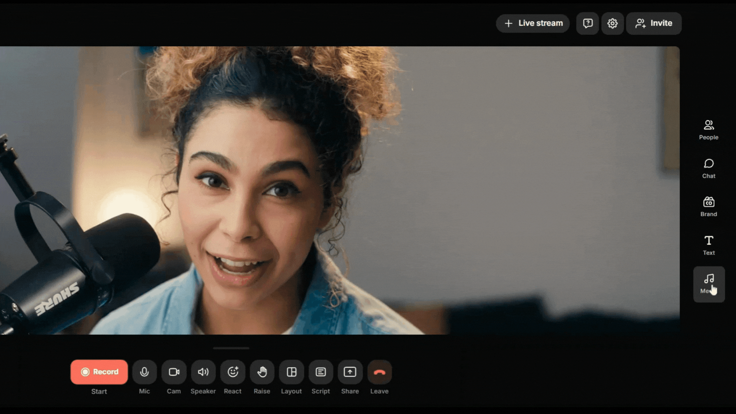This screenshot has width=736, height=414.
Task: Open the Media music panel
Action: coord(708,284)
